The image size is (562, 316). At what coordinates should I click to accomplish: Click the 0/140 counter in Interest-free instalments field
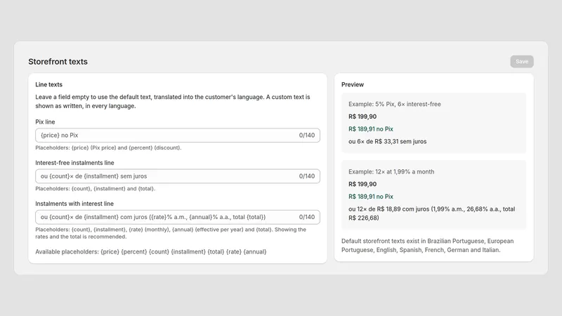[x=307, y=176]
